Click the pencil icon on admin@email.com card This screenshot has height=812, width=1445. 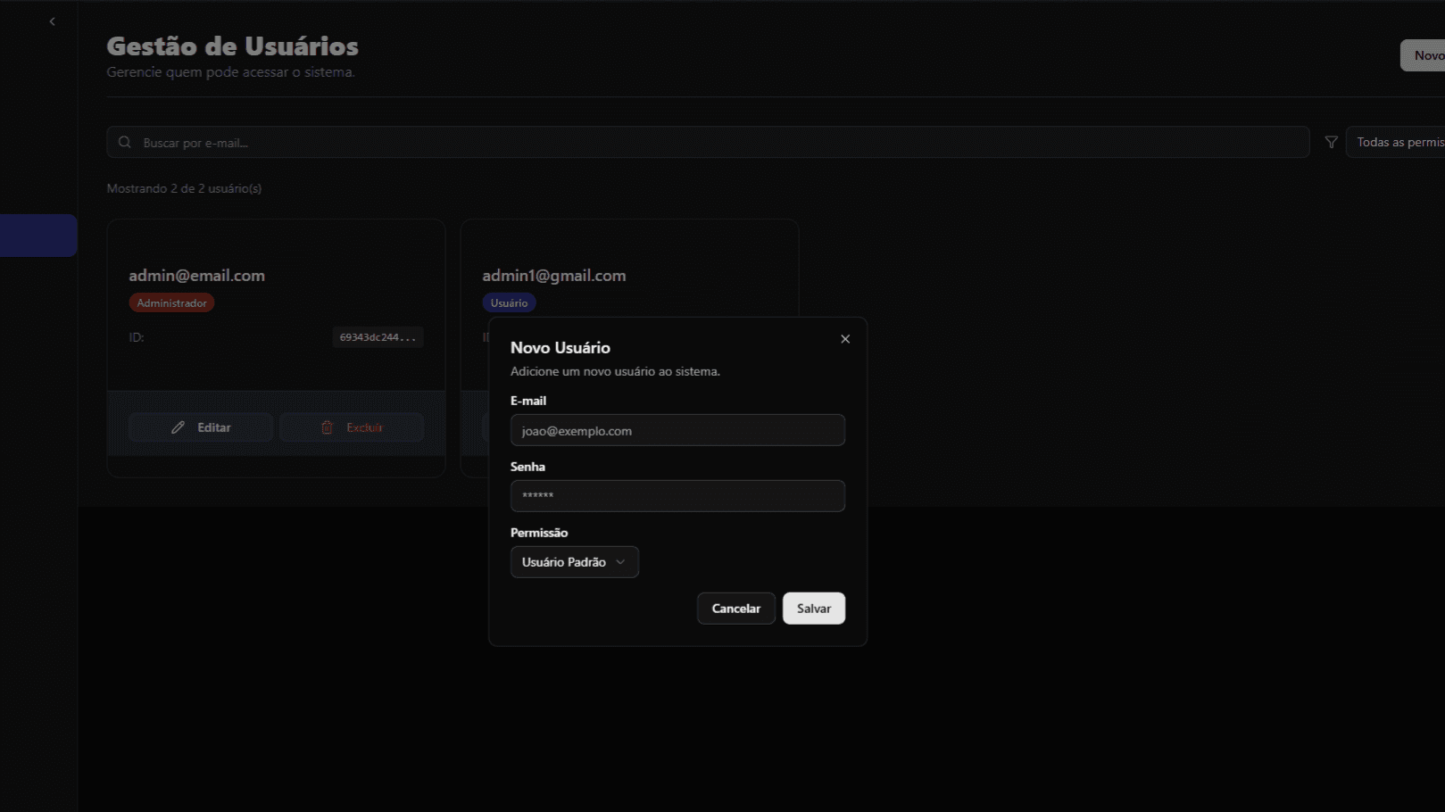coord(179,427)
